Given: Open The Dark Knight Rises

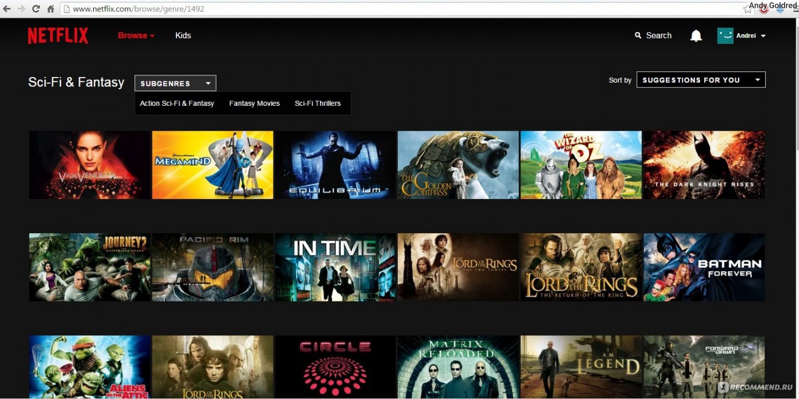Looking at the screenshot, I should tap(704, 165).
